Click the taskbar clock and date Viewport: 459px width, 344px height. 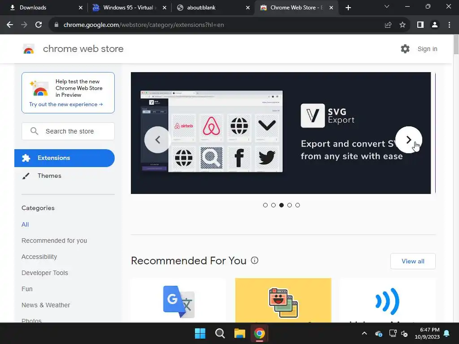click(x=427, y=333)
